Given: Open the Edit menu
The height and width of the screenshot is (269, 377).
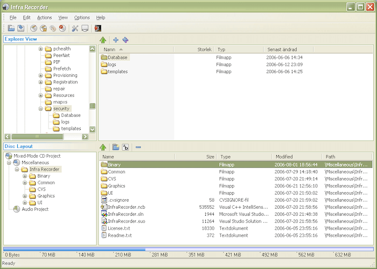Looking at the screenshot, I should pyautogui.click(x=26, y=18).
